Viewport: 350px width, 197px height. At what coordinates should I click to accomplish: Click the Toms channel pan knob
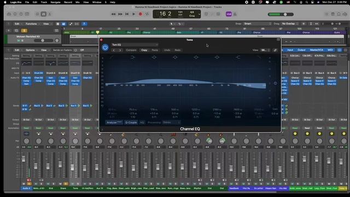point(75,141)
